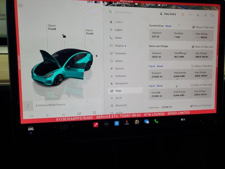Image resolution: width=225 pixels, height=169 pixels.
Task: Tap the muted volume speaker icon
Action: [x=183, y=120]
